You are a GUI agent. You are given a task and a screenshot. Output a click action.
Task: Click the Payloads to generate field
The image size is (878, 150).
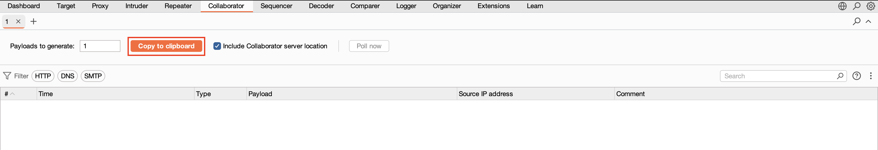[x=100, y=46]
